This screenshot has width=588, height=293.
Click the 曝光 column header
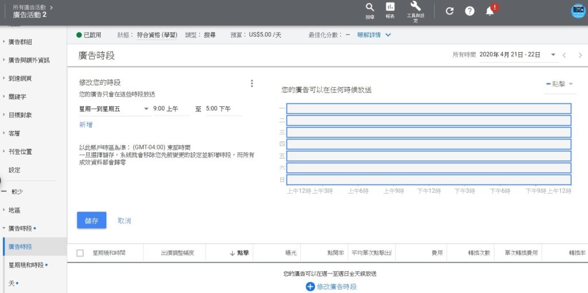pyautogui.click(x=291, y=253)
